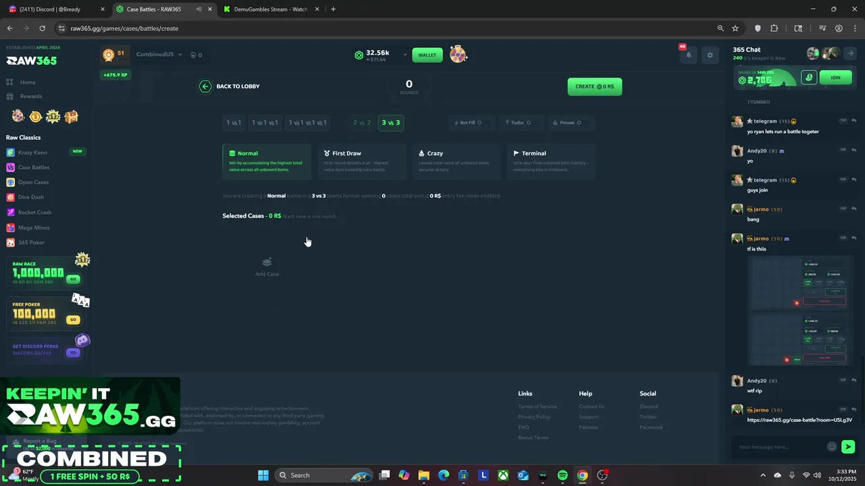The height and width of the screenshot is (486, 865).
Task: Click the Back to Lobby arrow icon
Action: tap(205, 86)
